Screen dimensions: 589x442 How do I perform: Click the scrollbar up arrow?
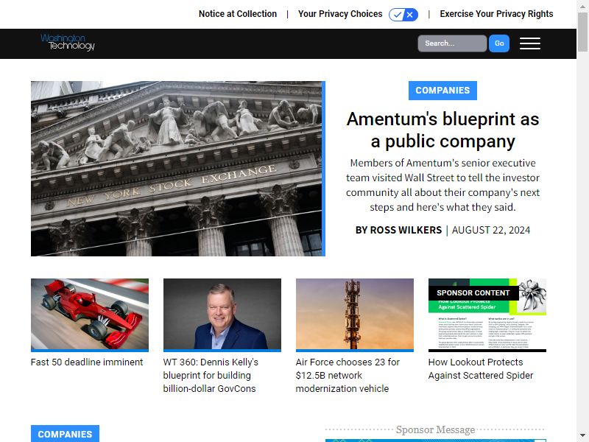(x=582, y=6)
